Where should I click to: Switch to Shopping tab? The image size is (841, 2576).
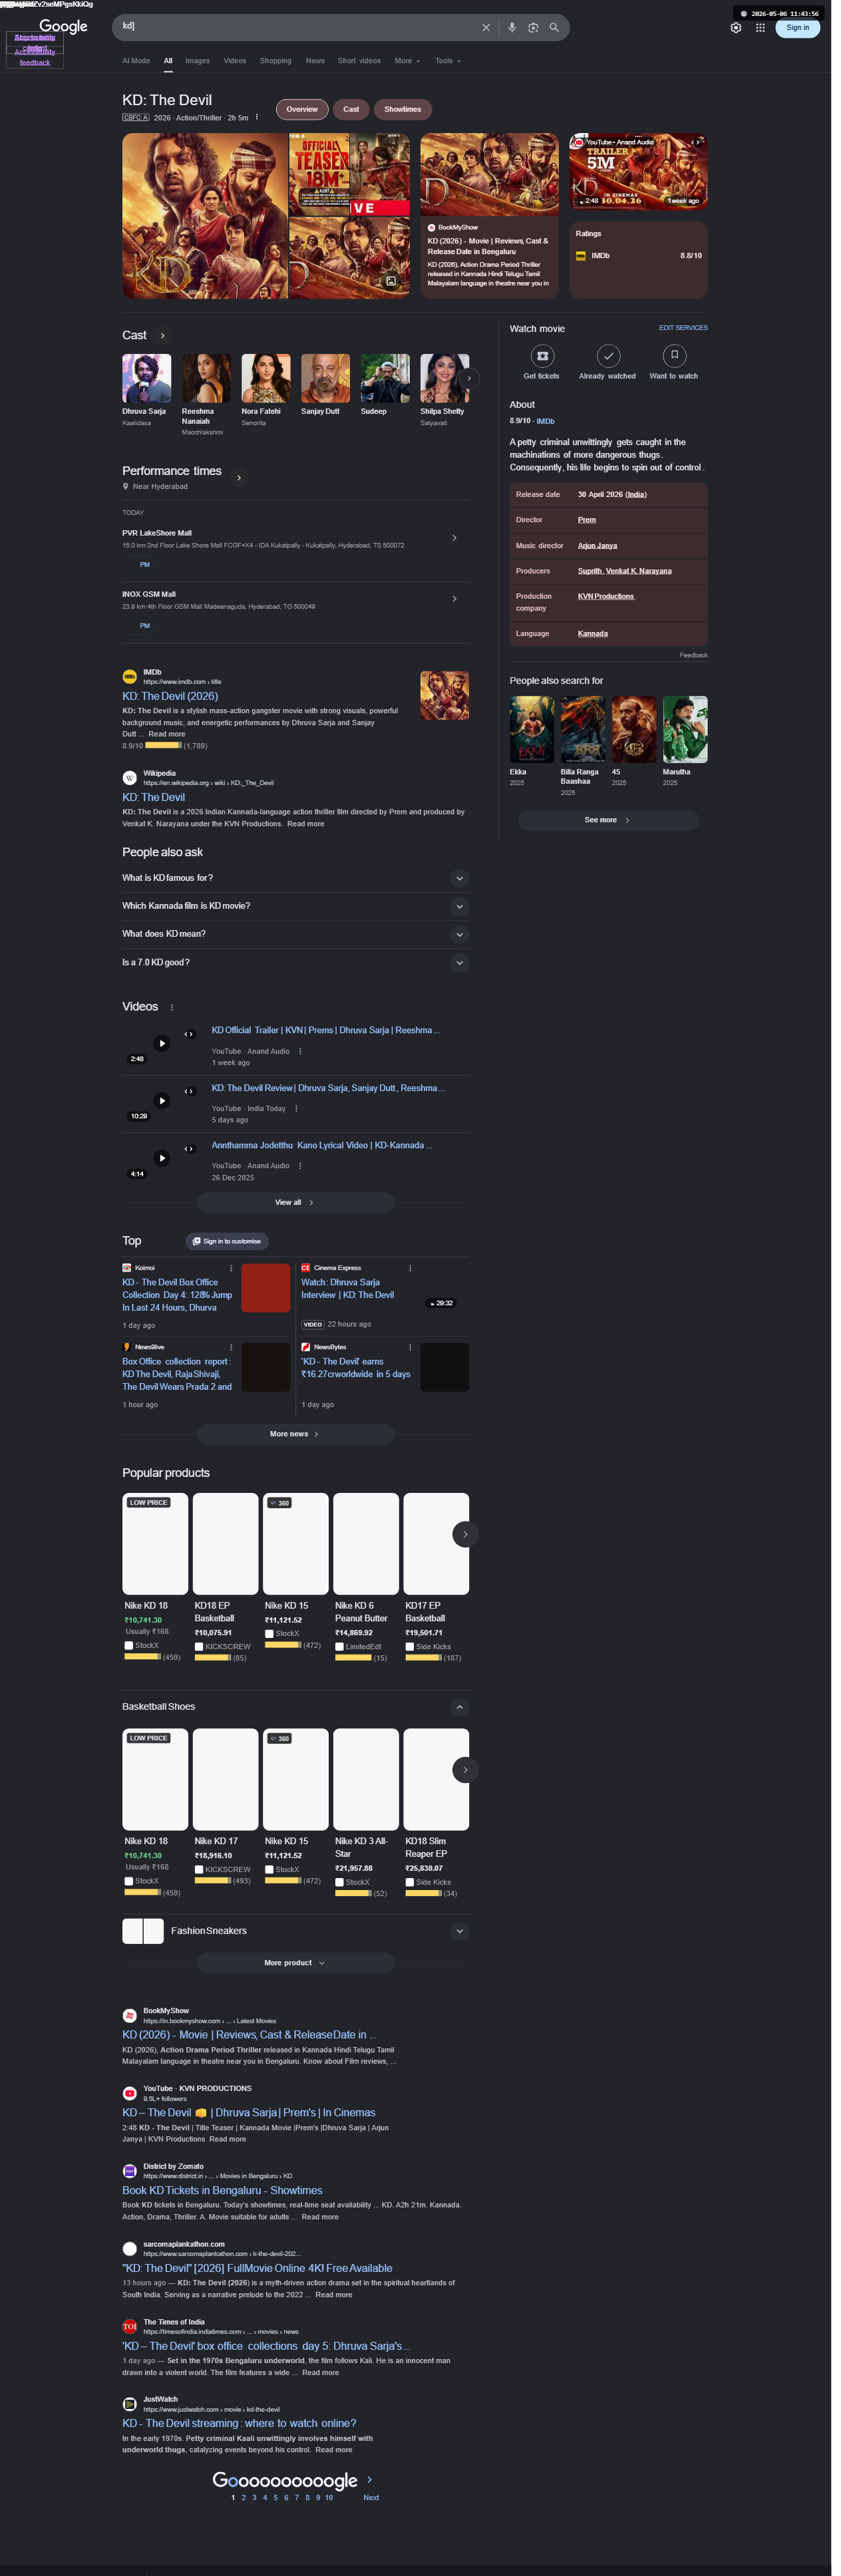[x=276, y=61]
